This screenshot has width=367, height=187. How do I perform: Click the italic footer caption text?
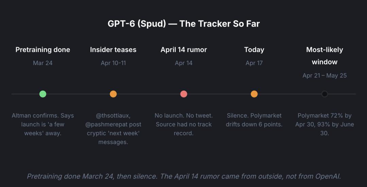183,176
